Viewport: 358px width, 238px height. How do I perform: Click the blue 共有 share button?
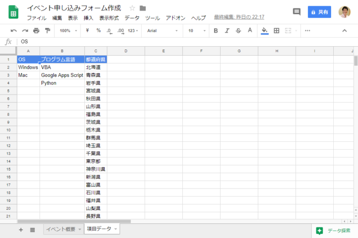point(321,12)
